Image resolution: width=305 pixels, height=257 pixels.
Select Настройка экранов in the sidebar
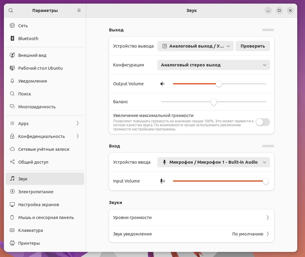pos(45,205)
